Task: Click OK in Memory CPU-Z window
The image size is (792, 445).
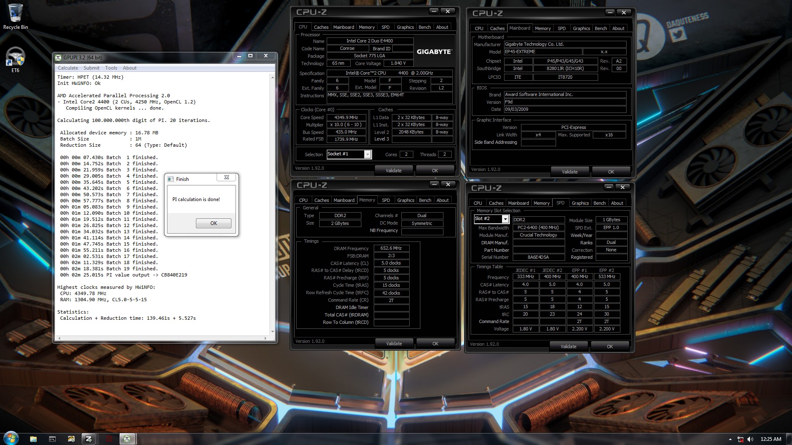Action: click(435, 344)
